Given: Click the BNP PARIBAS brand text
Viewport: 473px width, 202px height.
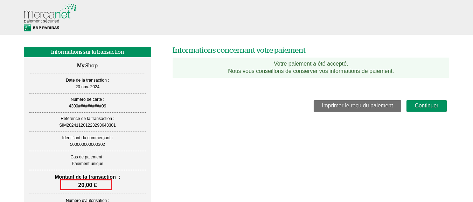Looking at the screenshot, I should point(46,28).
